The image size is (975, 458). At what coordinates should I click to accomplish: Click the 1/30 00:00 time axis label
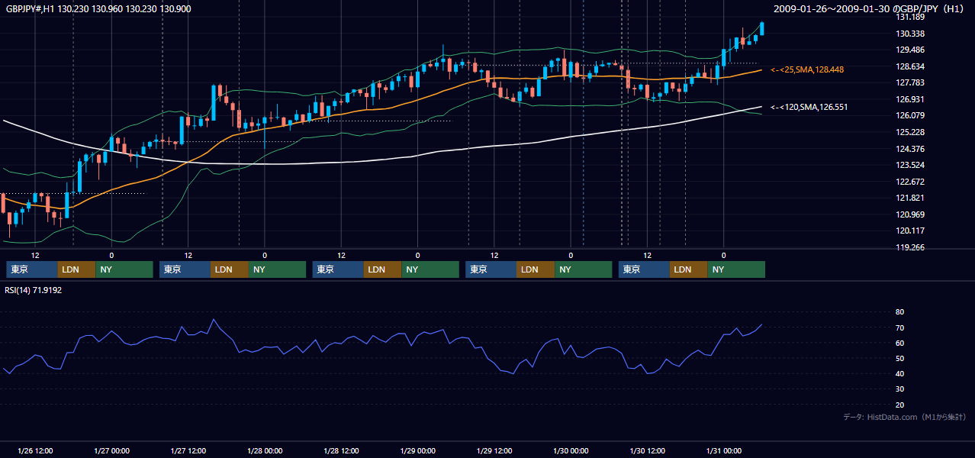pos(571,450)
